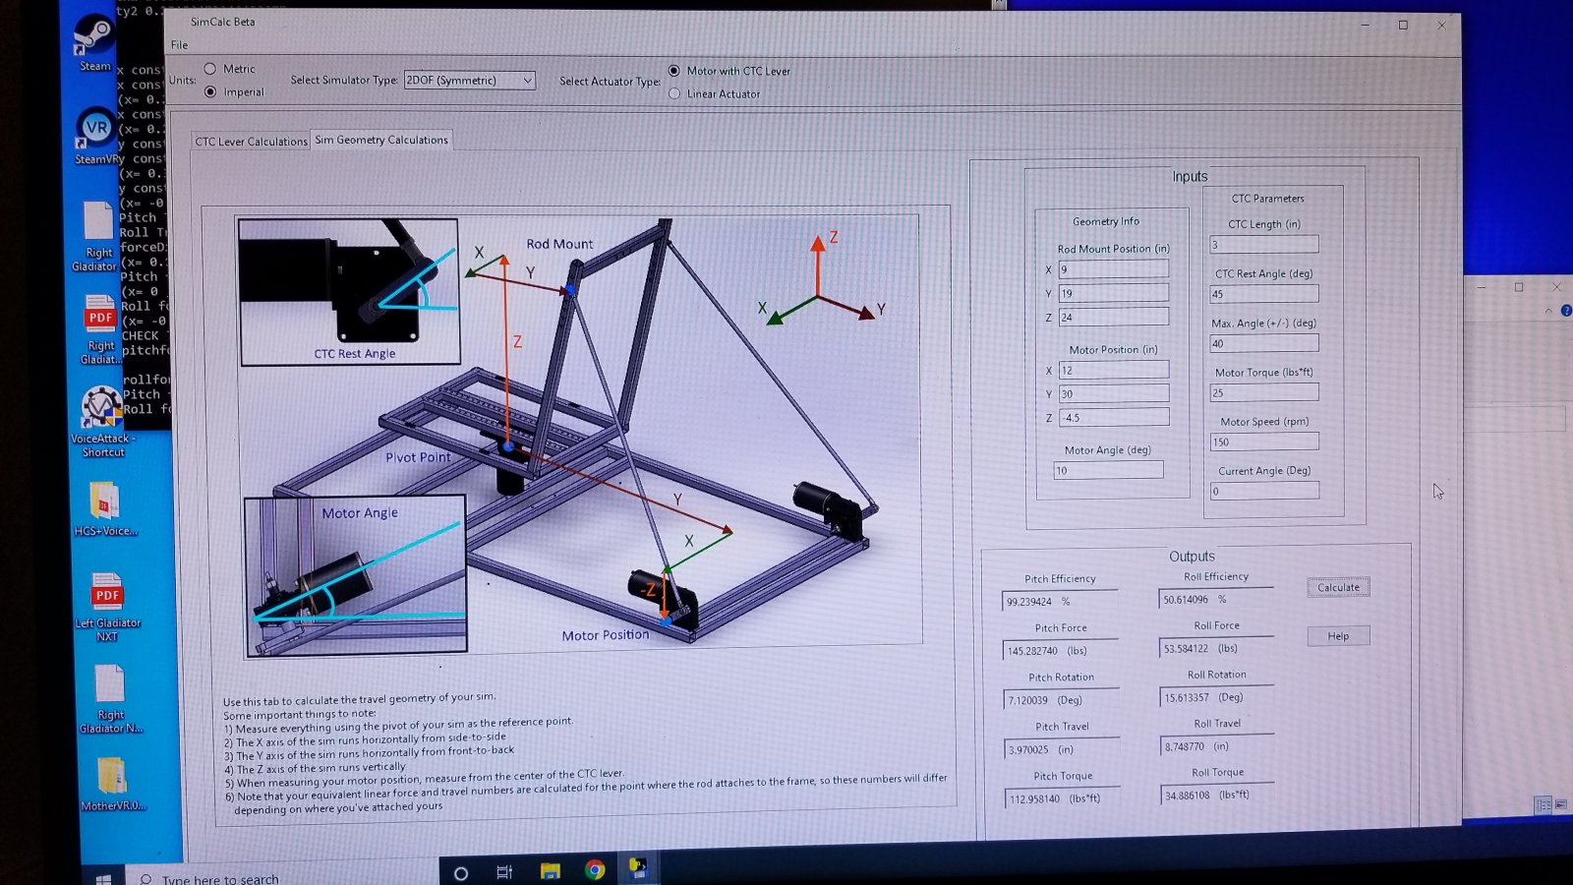
Task: Open the MotherVR zip folder icon
Action: pyautogui.click(x=112, y=784)
